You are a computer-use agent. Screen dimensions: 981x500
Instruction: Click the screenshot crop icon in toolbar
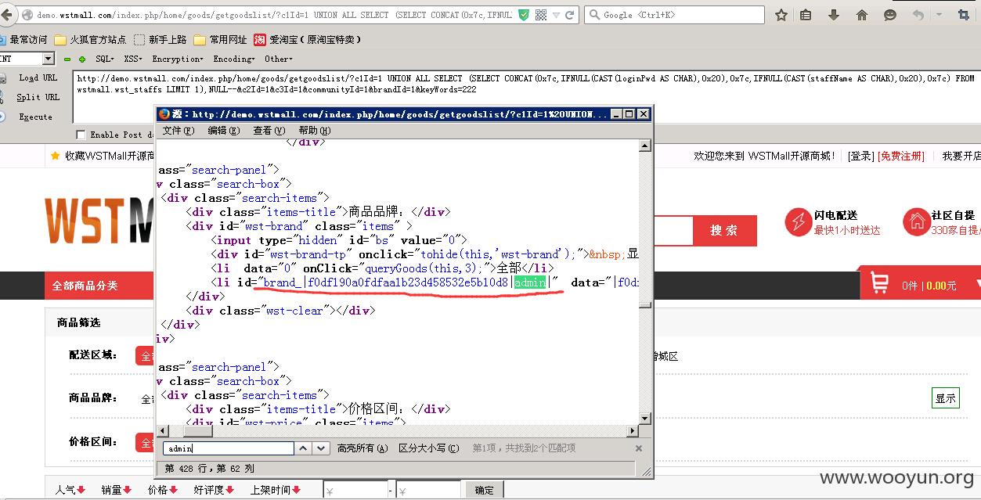pyautogui.click(x=964, y=15)
